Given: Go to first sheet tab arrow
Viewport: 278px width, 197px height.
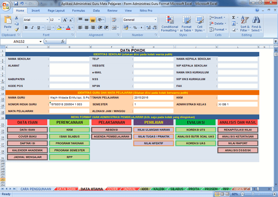Looking at the screenshot, I should point(2,189).
